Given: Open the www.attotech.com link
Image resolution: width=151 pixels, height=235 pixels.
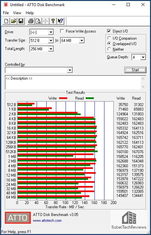Looking at the screenshot, I should (47, 220).
